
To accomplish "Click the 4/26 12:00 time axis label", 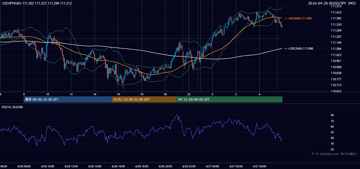I will [x=71, y=166].
